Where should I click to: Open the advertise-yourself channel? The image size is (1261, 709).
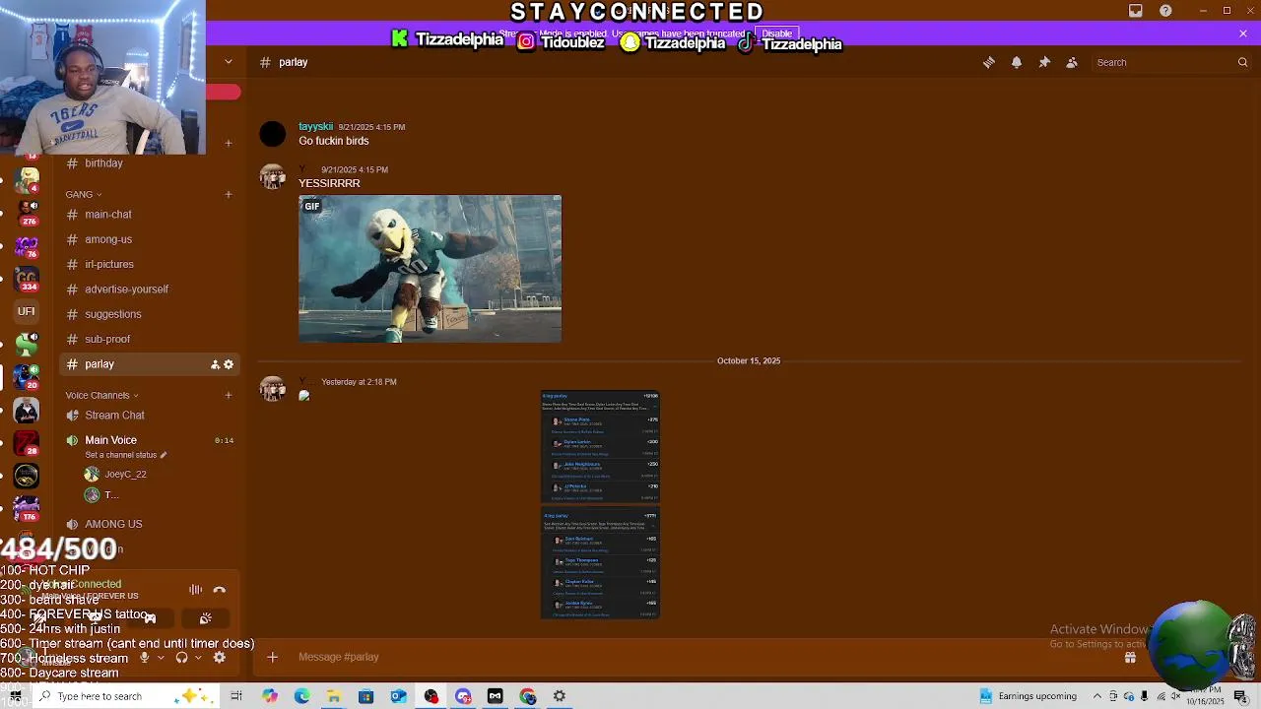click(148, 290)
